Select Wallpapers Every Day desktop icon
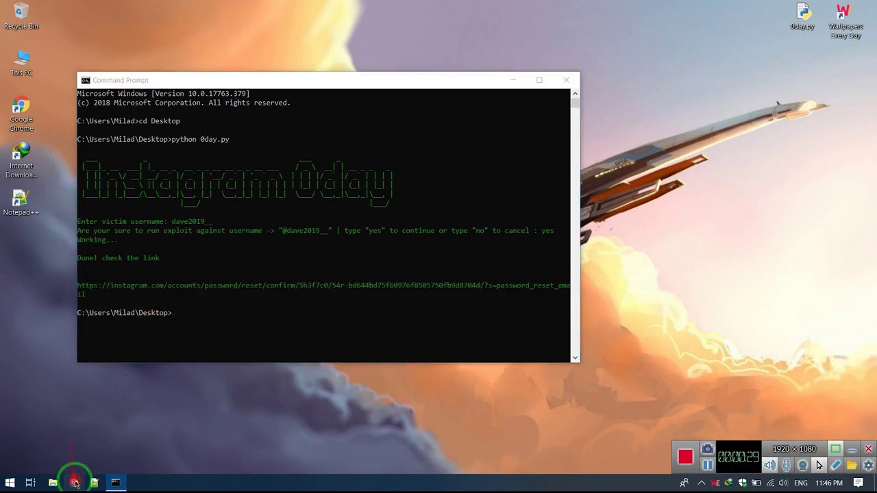877x493 pixels. (x=845, y=21)
